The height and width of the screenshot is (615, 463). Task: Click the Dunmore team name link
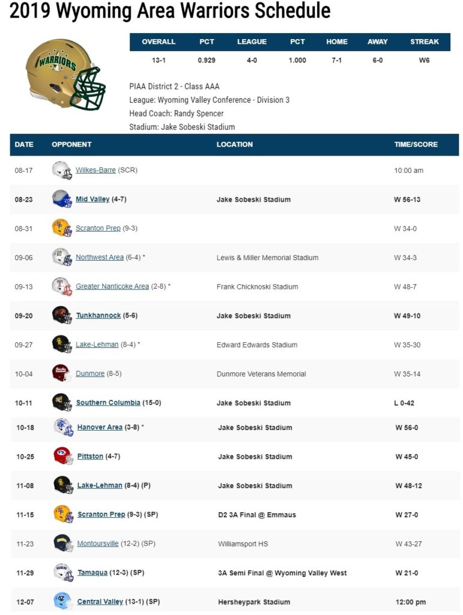[90, 374]
